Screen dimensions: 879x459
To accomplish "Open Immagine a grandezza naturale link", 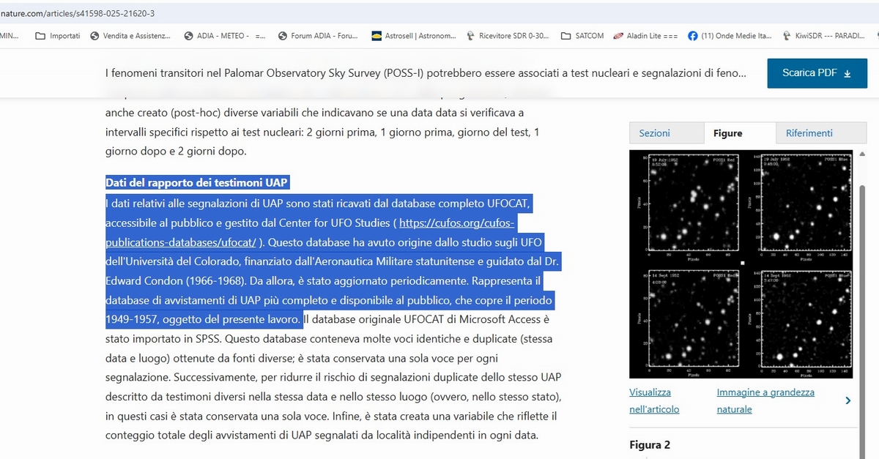I will click(765, 400).
